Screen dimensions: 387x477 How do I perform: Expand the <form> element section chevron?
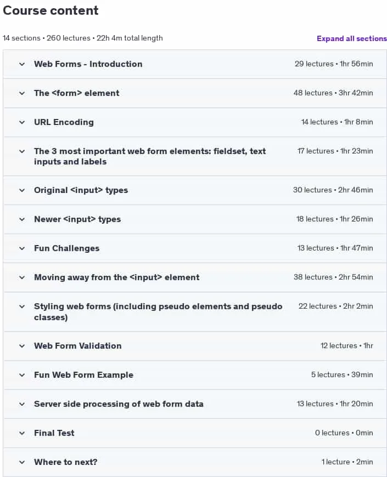pyautogui.click(x=22, y=93)
